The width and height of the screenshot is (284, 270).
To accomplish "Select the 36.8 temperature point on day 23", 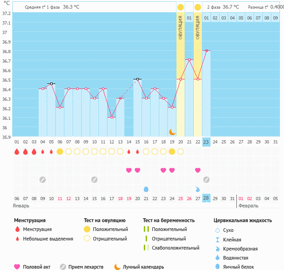I will tap(206, 50).
